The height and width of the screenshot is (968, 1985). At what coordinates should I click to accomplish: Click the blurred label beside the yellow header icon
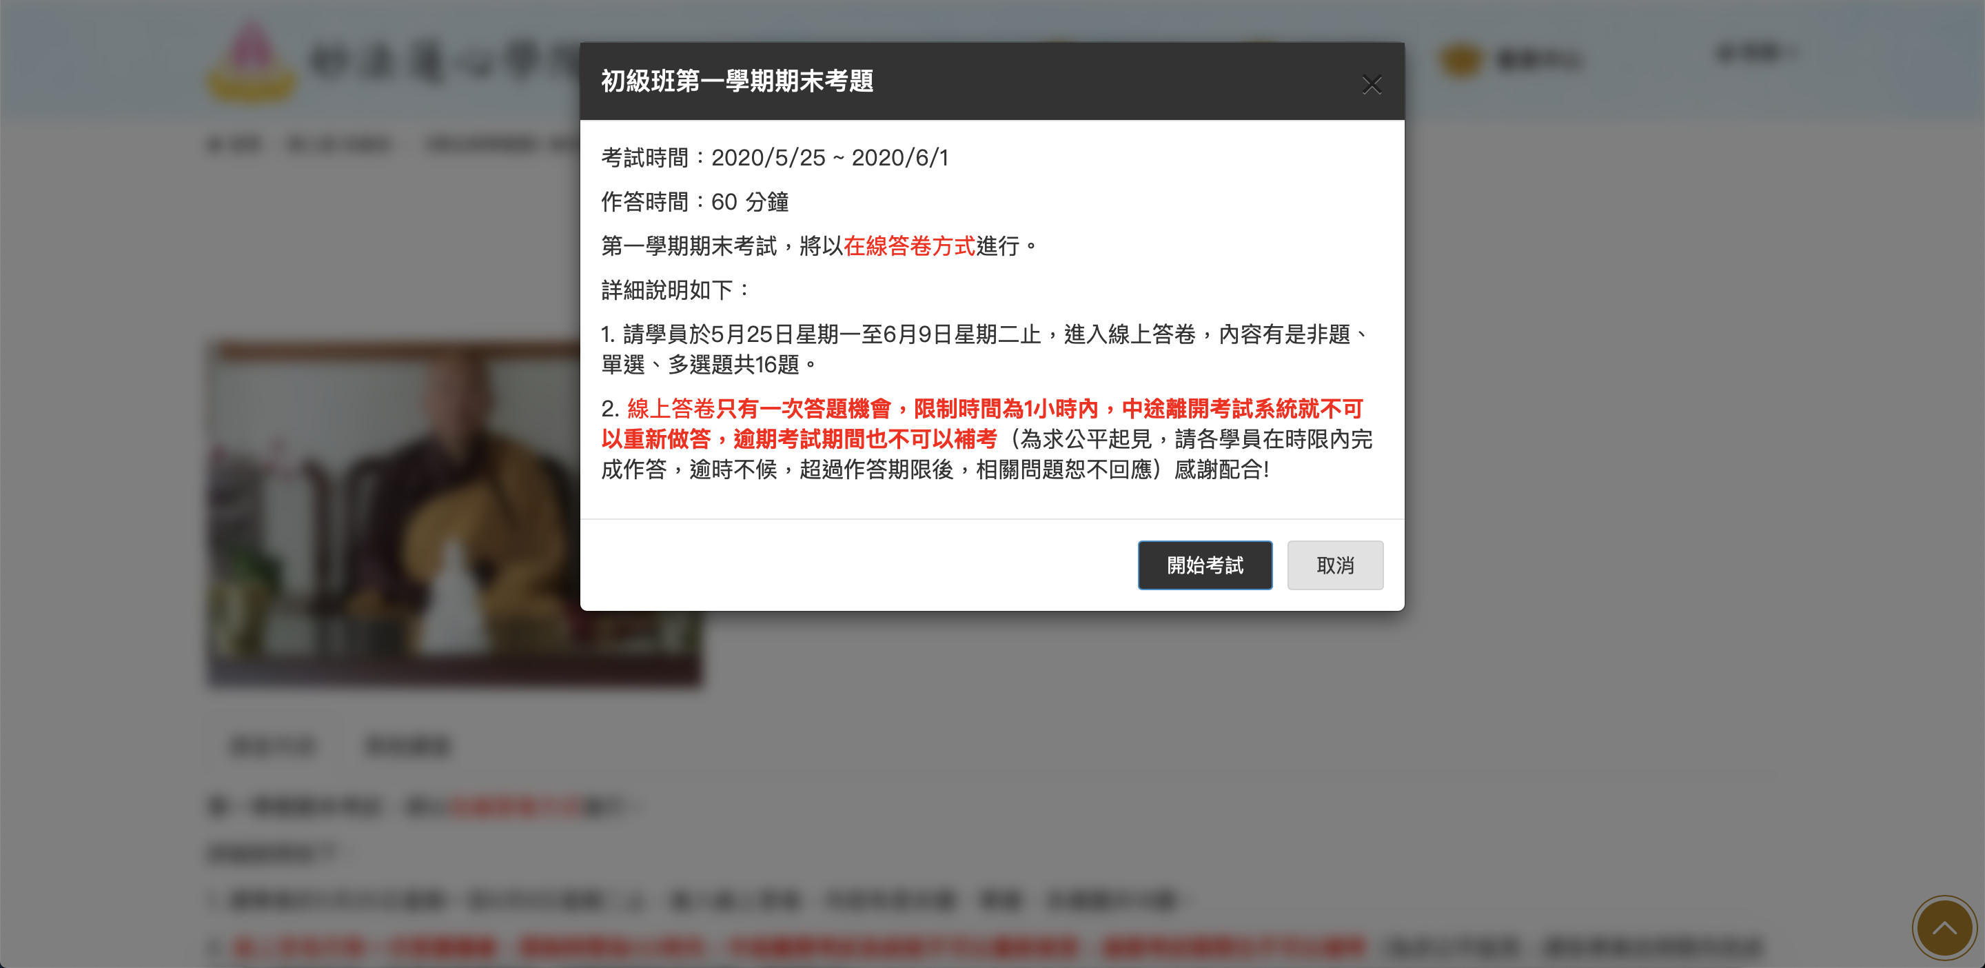pos(1538,60)
